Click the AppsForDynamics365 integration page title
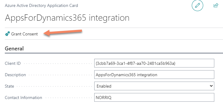The width and height of the screenshot is (223, 111). pos(67,18)
